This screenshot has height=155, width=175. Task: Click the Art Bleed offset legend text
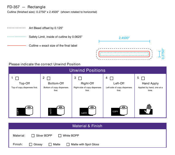(46, 28)
